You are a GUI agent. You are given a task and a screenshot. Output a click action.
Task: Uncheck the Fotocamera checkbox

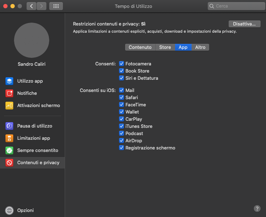121,64
